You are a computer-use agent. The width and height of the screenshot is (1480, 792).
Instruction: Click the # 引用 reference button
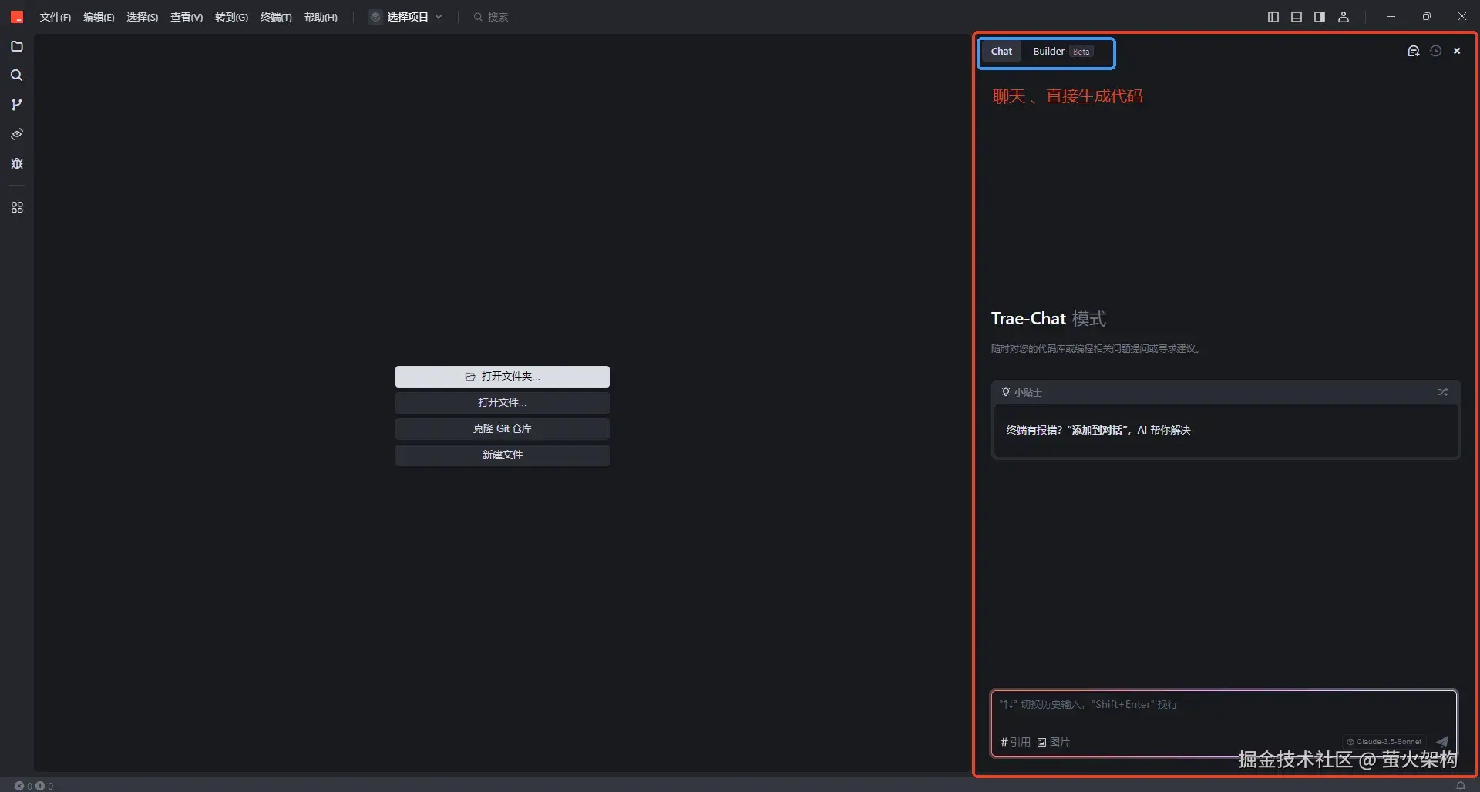(1015, 742)
